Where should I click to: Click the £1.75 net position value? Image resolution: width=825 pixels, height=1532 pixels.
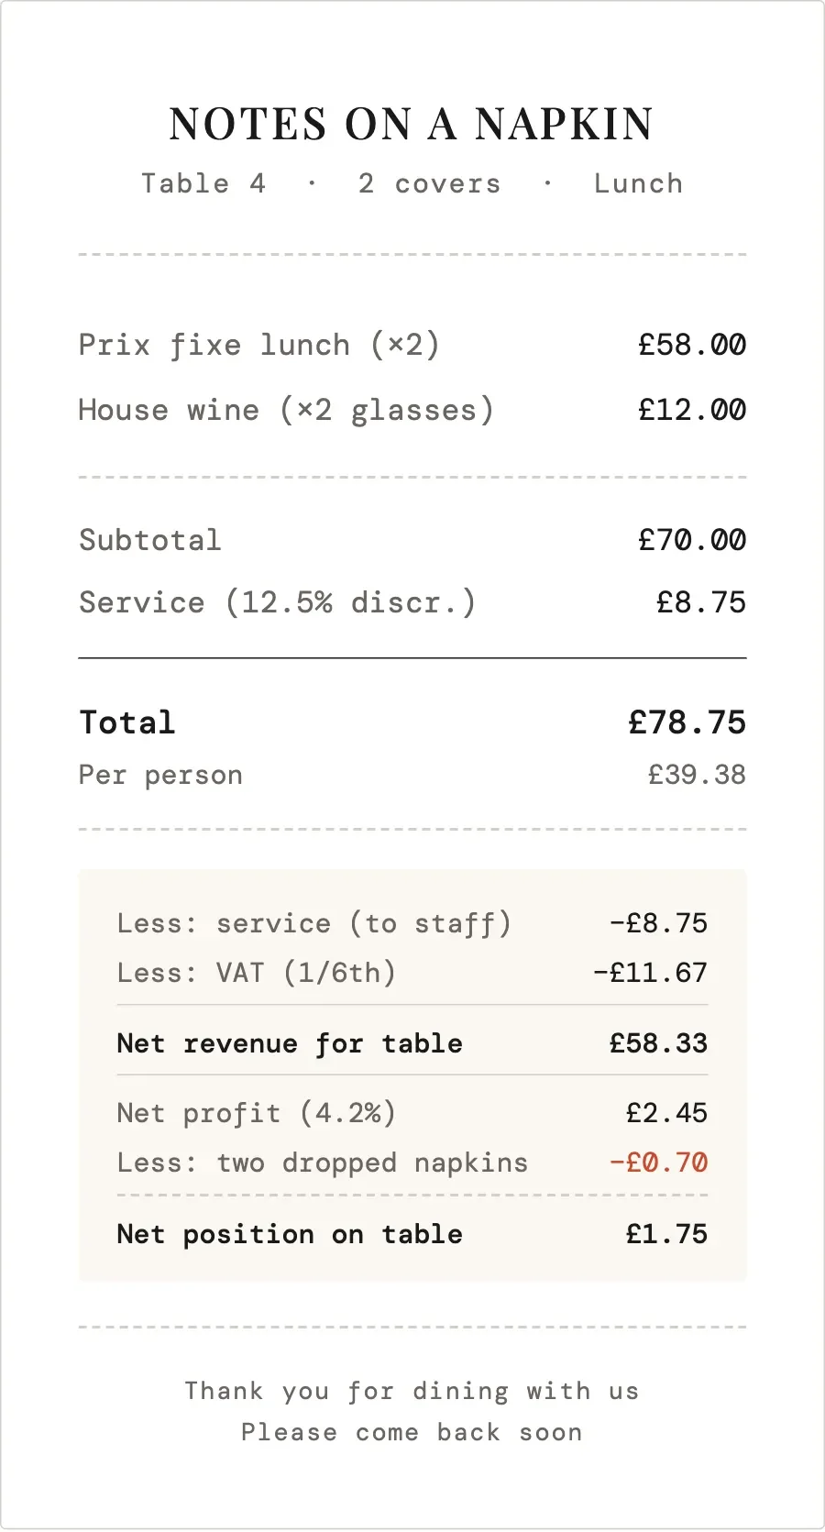pos(666,1234)
